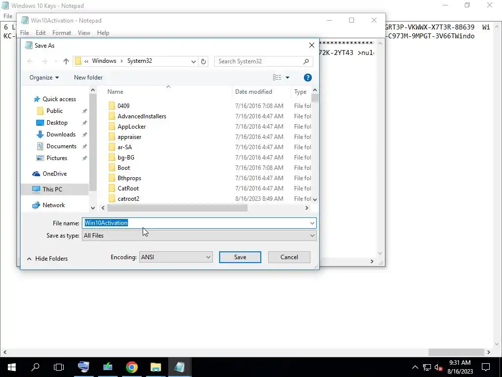Click the Save button
Image resolution: width=502 pixels, height=377 pixels.
click(x=240, y=257)
